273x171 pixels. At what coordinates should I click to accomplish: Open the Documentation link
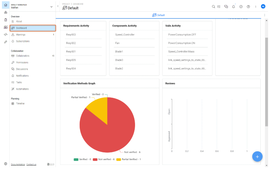tap(18, 165)
